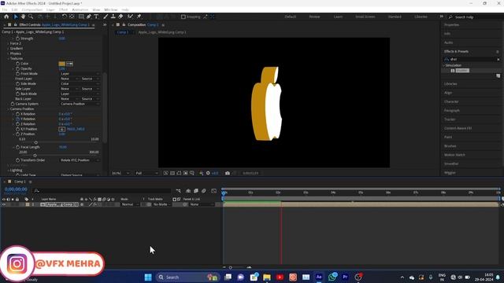The image size is (504, 283).
Task: Toggle the Snapping checkbox in toolbar
Action: click(x=183, y=17)
